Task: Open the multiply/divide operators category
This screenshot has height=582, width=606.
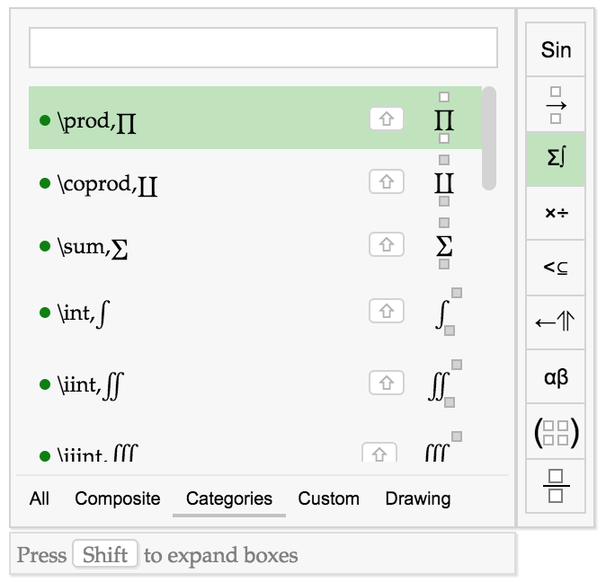Action: pos(556,213)
